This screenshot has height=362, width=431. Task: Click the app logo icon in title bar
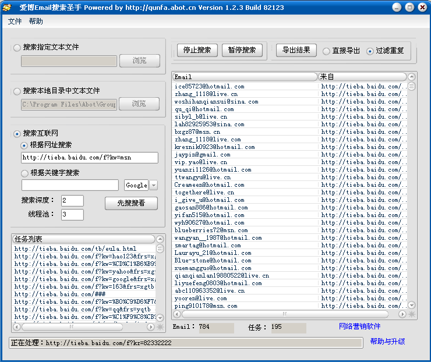6,7
